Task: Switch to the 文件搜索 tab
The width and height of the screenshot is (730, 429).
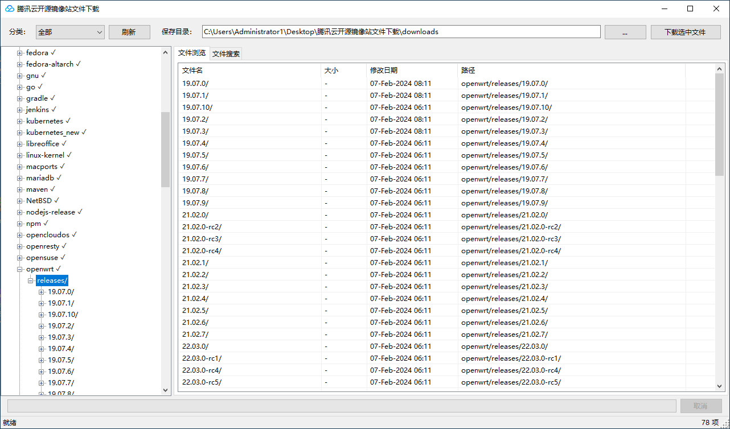Action: point(226,54)
